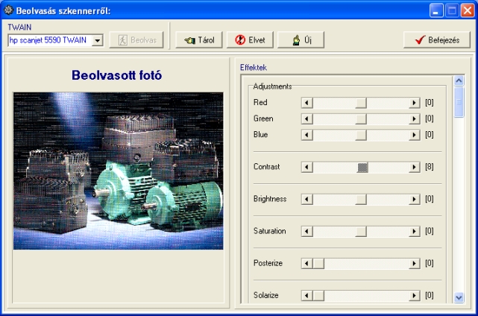Click the Posterize slider thumb

click(318, 263)
